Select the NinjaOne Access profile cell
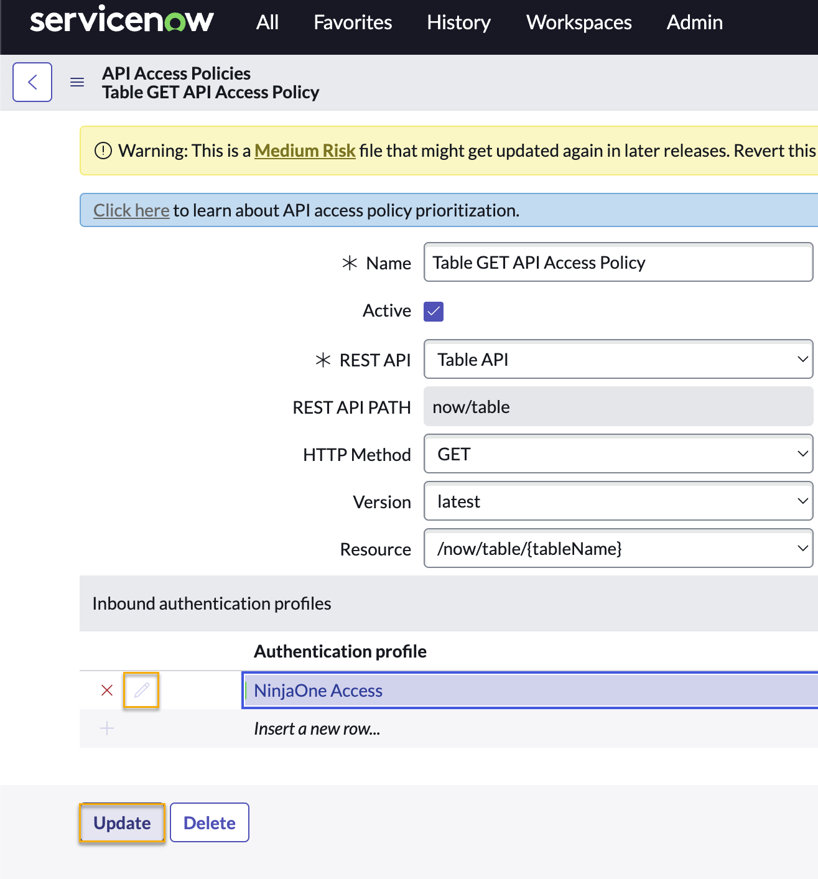The height and width of the screenshot is (879, 818). 529,691
